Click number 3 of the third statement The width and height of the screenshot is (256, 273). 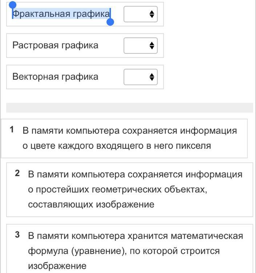point(17,235)
